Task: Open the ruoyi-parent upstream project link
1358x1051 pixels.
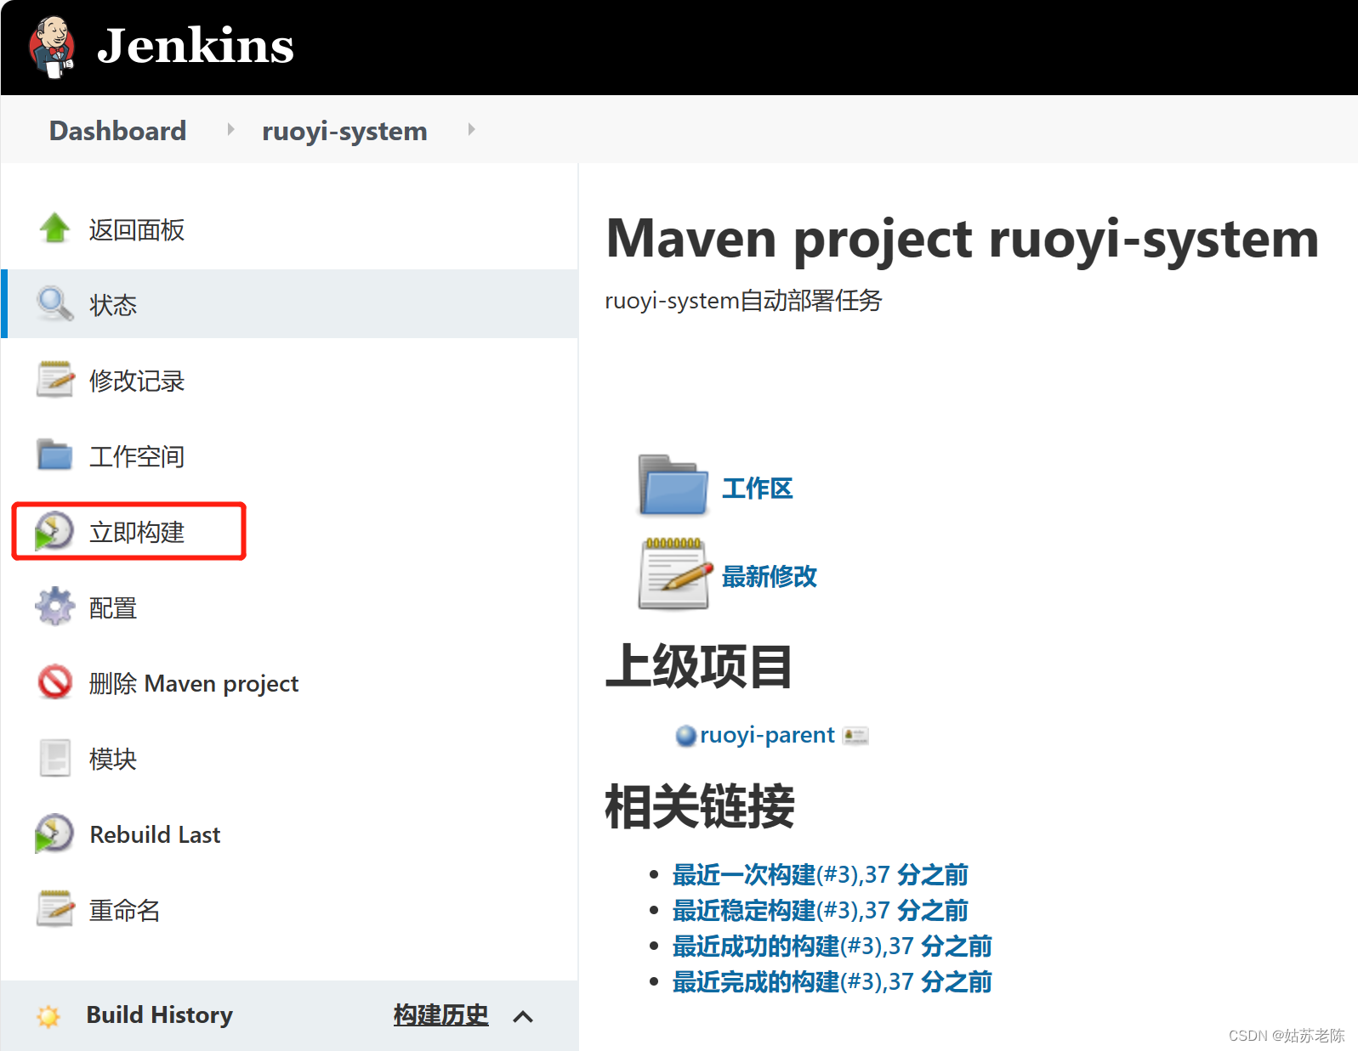Action: (767, 735)
